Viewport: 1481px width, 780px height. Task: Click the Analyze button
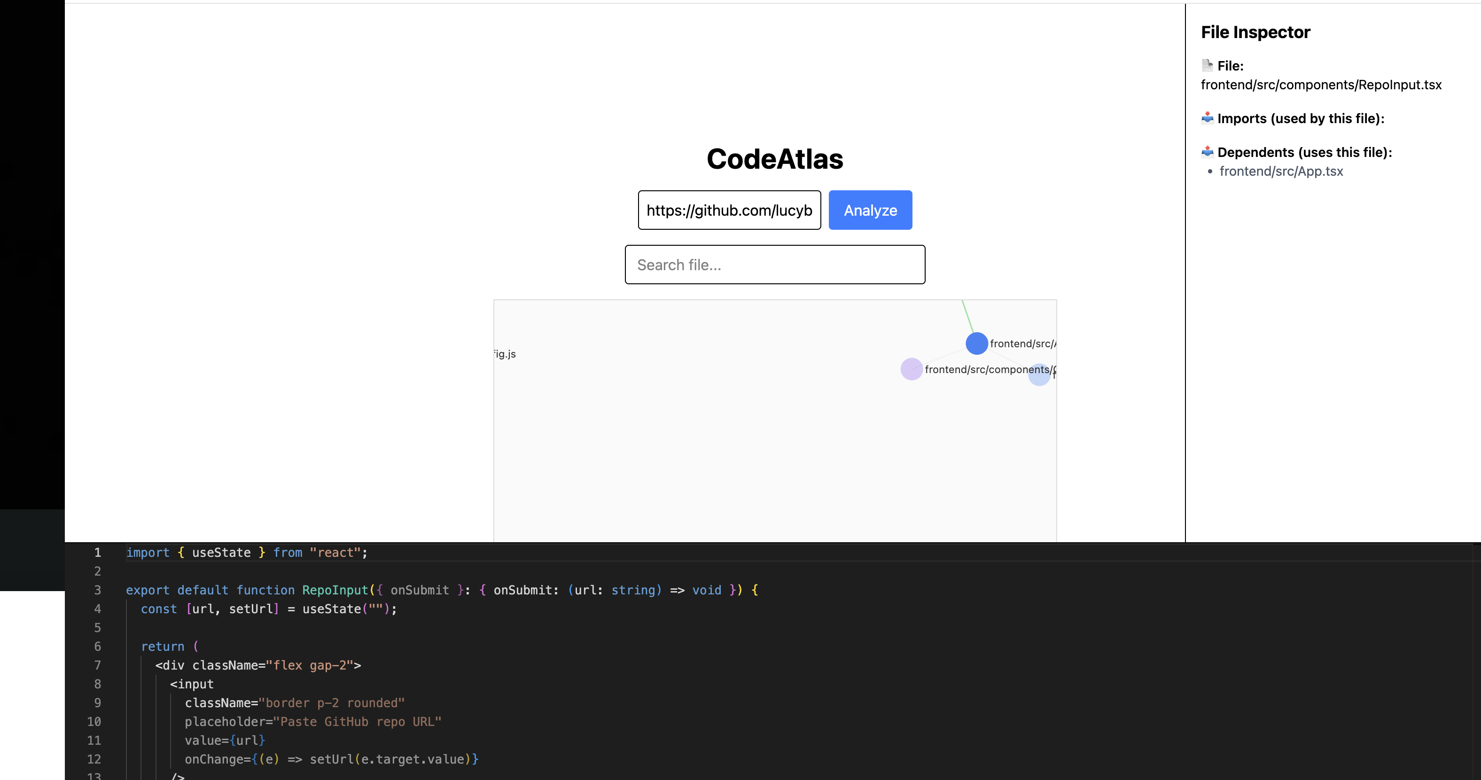(x=870, y=210)
